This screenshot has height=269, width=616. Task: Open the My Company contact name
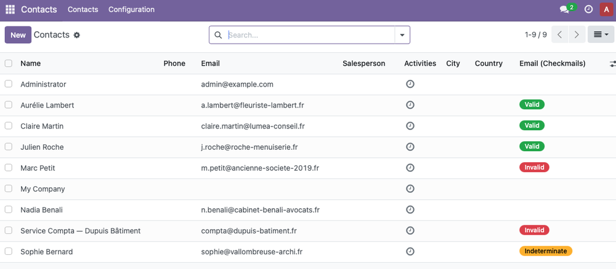[43, 189]
